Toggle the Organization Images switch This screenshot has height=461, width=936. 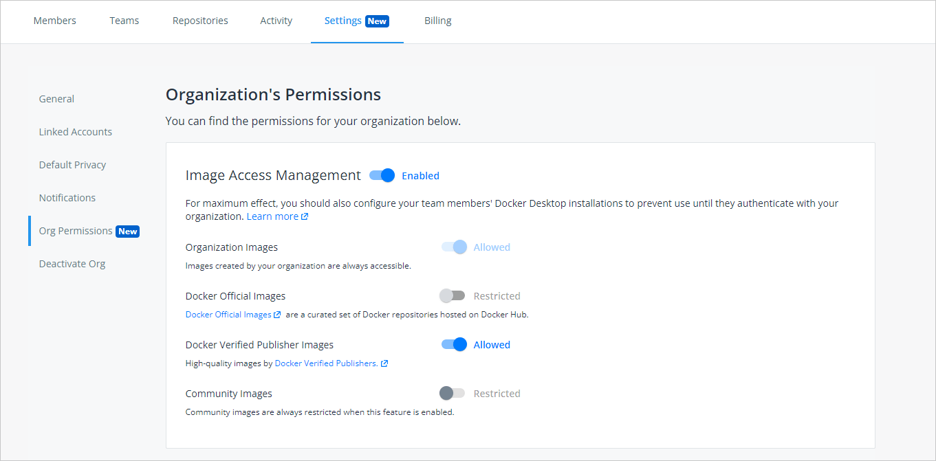point(453,247)
